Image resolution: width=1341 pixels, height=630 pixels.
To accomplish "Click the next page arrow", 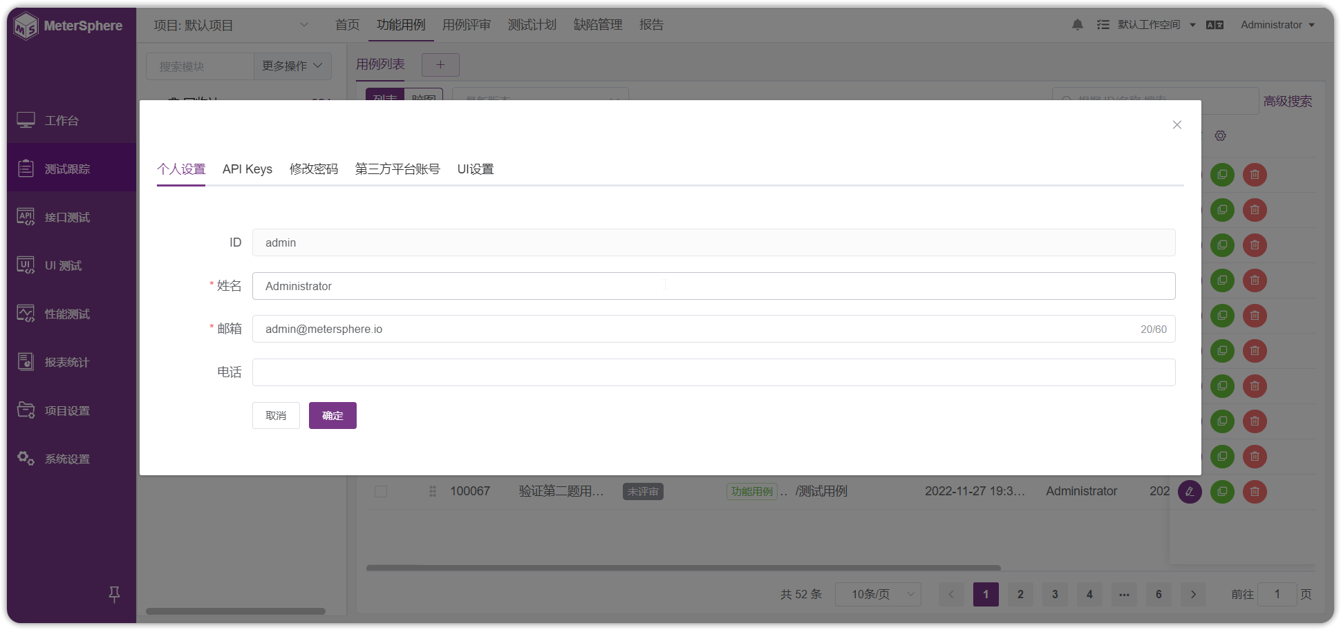I will click(x=1193, y=594).
